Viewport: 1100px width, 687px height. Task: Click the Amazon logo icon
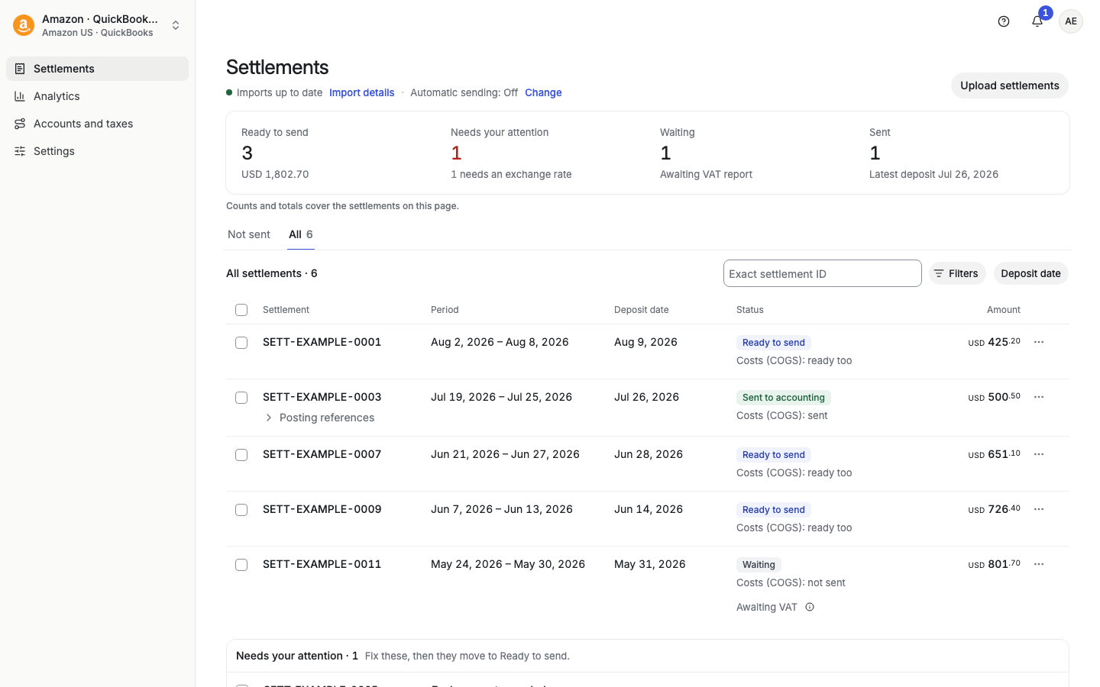click(24, 25)
